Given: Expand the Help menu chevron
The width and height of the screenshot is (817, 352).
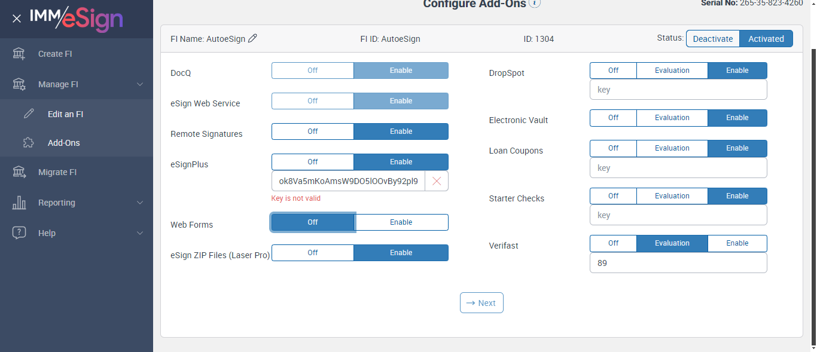Looking at the screenshot, I should pos(140,233).
